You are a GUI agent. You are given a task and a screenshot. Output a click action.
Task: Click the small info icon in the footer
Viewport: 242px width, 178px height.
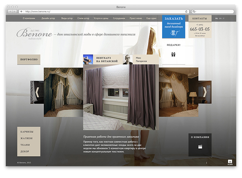pyautogui.click(x=207, y=163)
